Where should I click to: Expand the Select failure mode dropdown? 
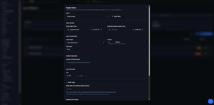coord(84,43)
